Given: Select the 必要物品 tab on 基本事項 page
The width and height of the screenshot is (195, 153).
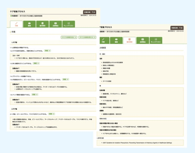Looking at the screenshot, I should point(142,40).
